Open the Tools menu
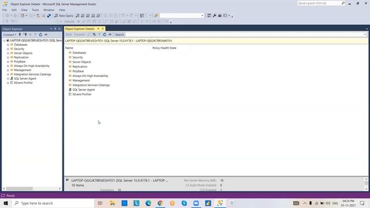This screenshot has height=208, width=370. (35, 10)
